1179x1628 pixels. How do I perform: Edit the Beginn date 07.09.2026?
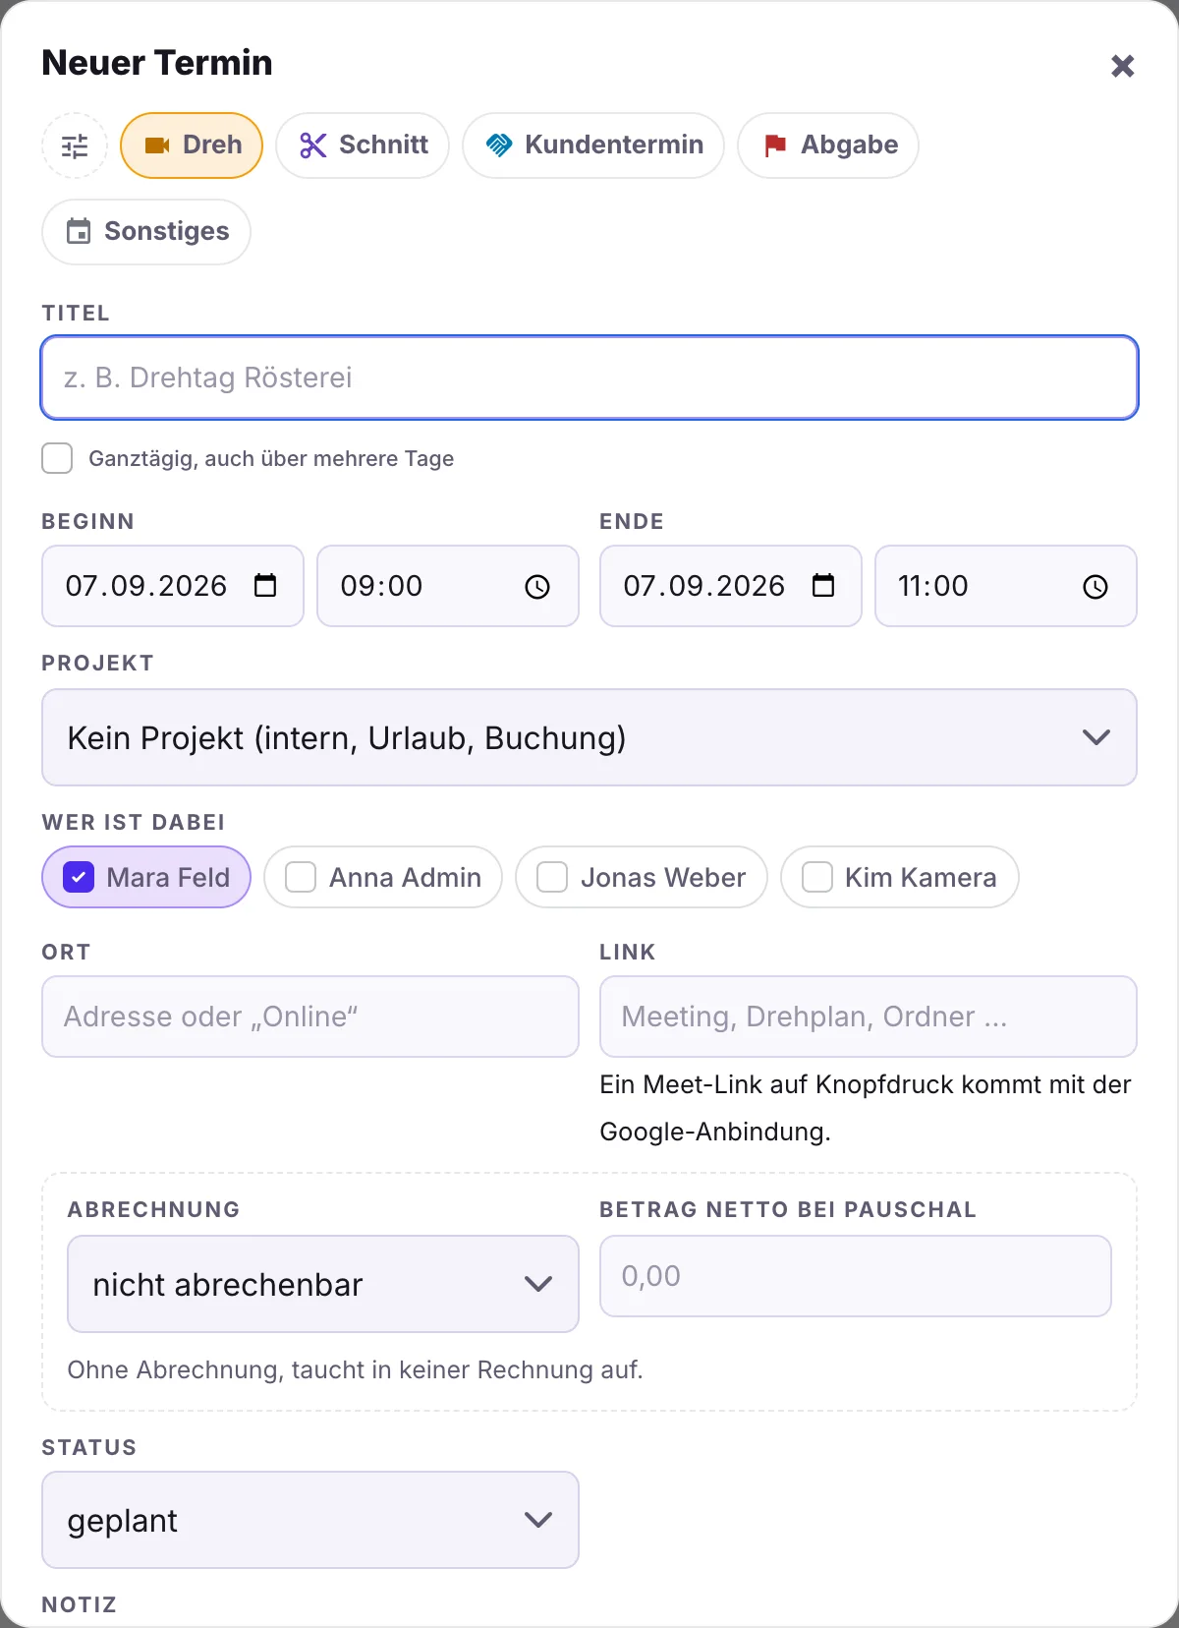pyautogui.click(x=173, y=586)
